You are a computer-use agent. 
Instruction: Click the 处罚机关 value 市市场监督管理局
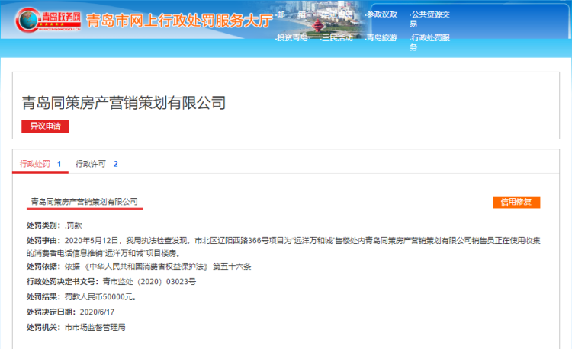click(x=95, y=328)
